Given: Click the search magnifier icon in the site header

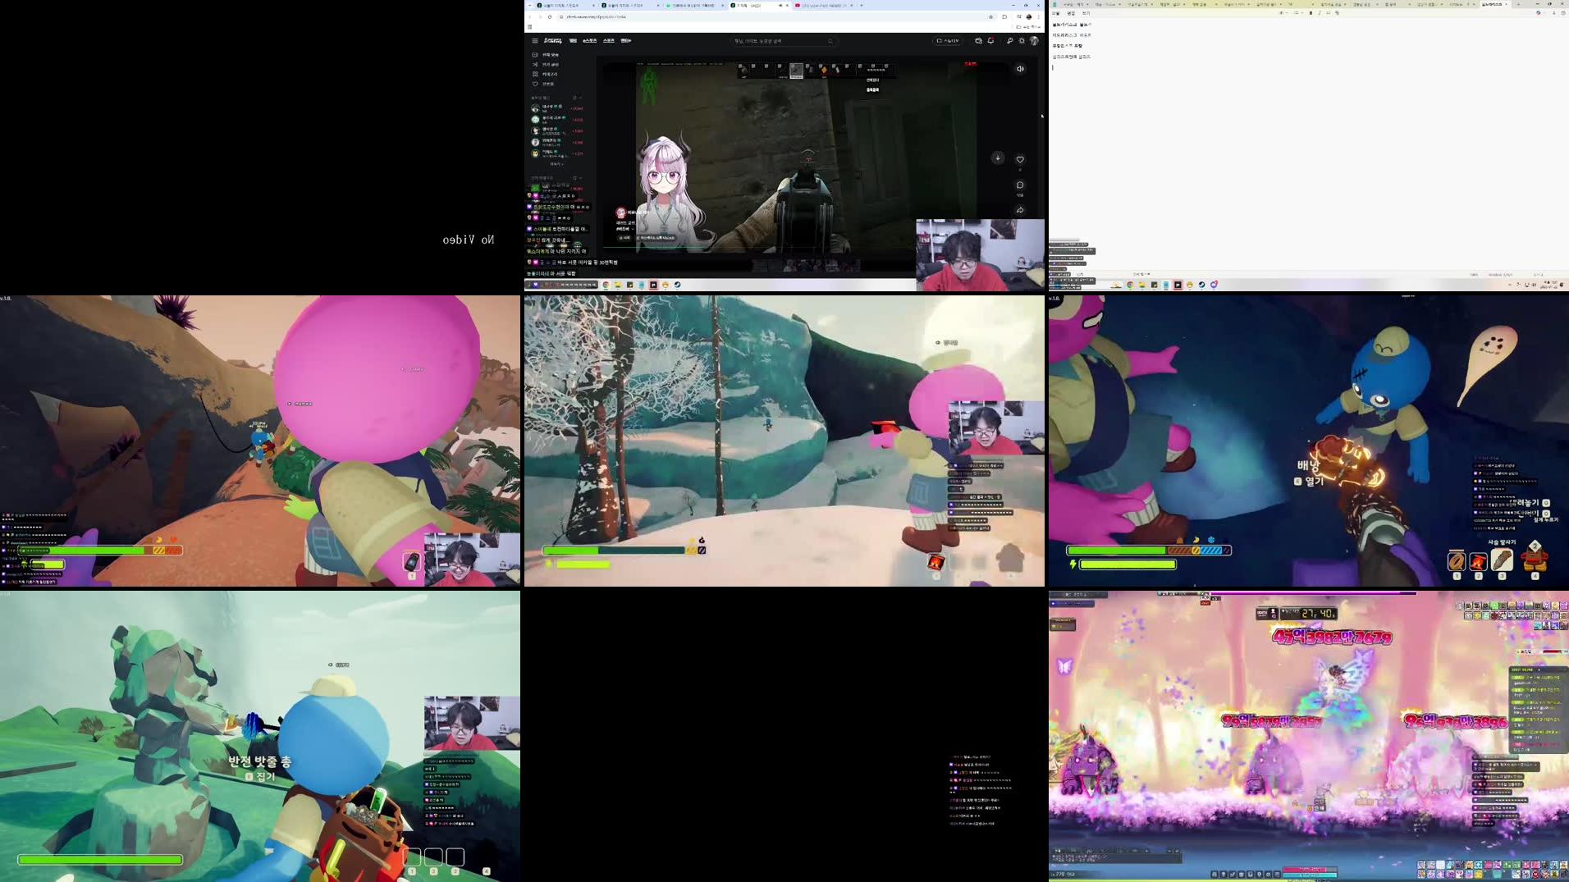Looking at the screenshot, I should coord(830,41).
